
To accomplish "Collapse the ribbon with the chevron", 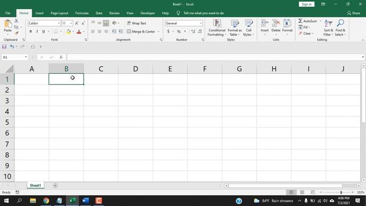I will coord(363,40).
